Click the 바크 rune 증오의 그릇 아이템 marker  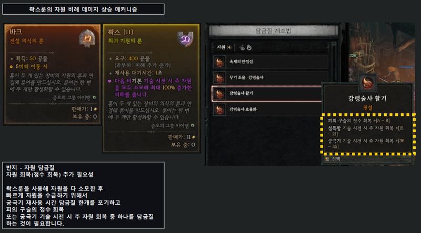pyautogui.click(x=94, y=98)
